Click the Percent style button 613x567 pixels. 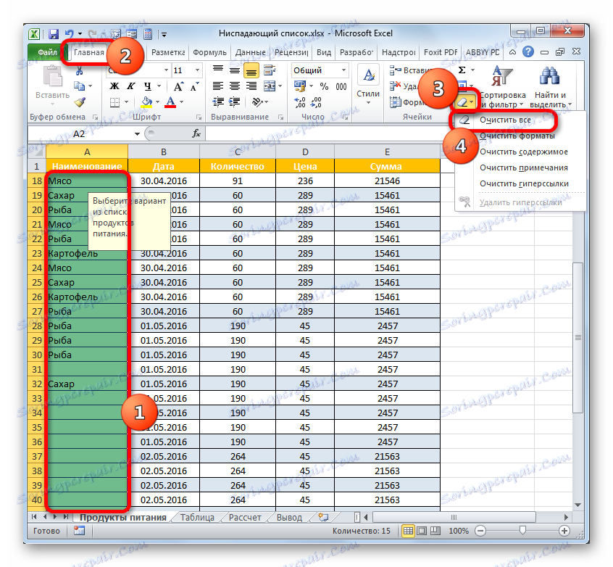(324, 86)
